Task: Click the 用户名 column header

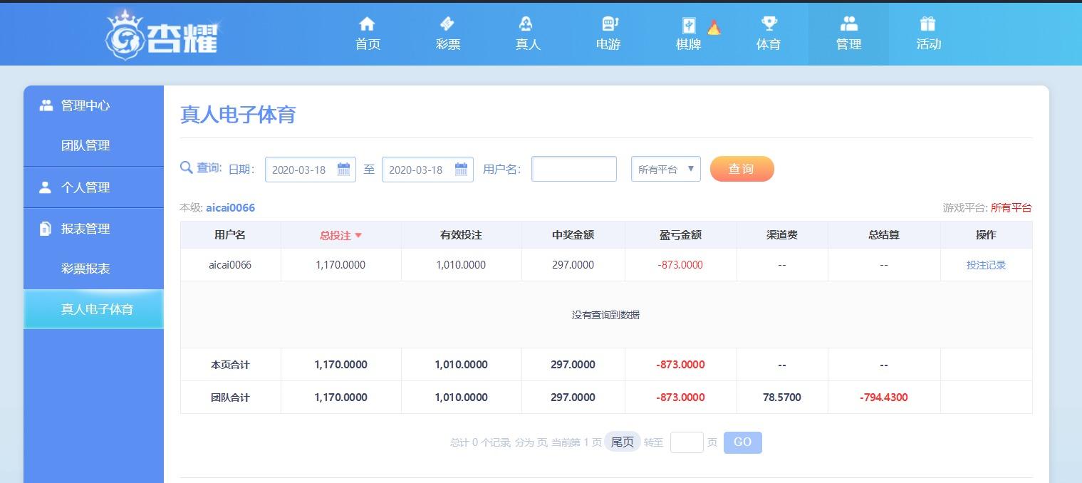Action: (230, 235)
